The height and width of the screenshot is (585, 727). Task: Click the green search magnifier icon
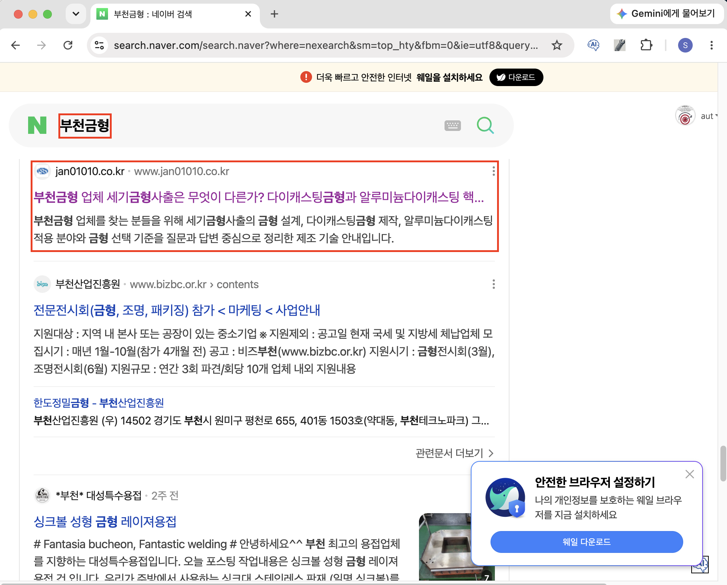(x=485, y=125)
